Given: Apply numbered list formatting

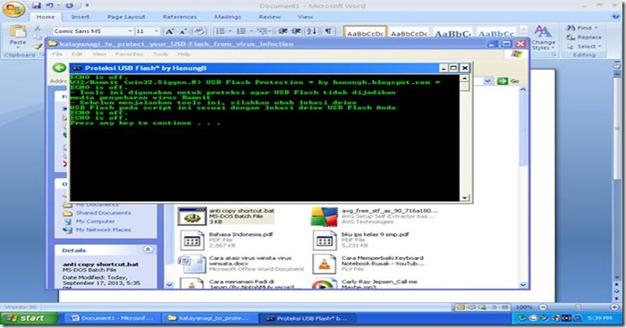Looking at the screenshot, I should [241, 31].
